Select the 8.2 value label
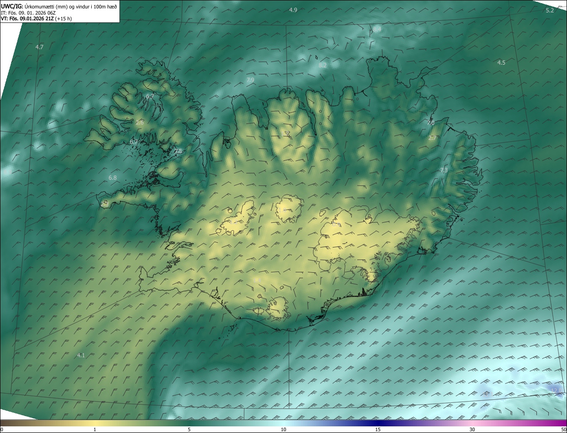 coord(322,65)
